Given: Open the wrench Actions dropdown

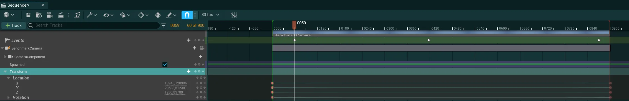Looking at the screenshot, I should tap(91, 15).
